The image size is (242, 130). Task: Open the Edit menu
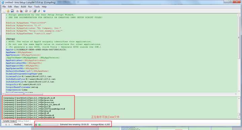tap(10, 7)
